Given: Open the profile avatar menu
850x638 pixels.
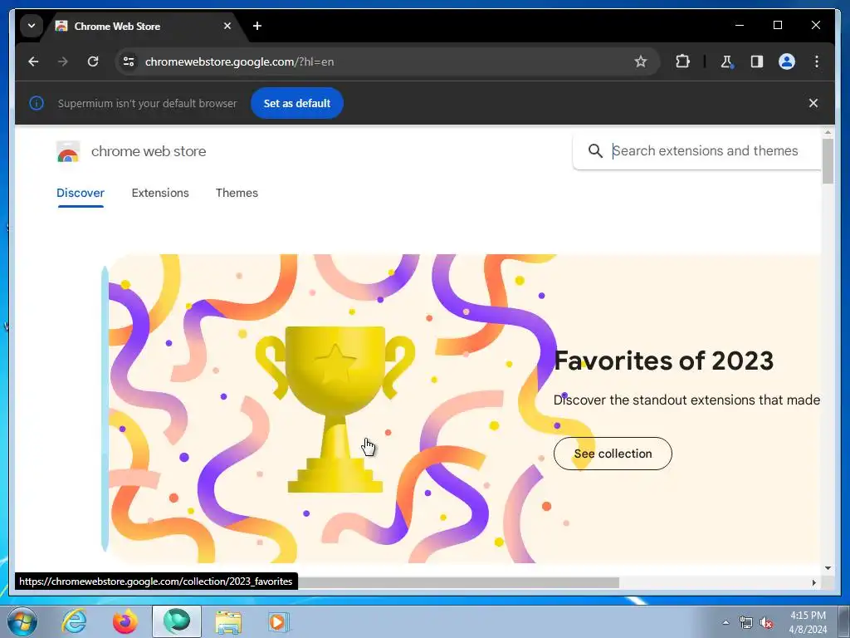Looking at the screenshot, I should (x=787, y=61).
